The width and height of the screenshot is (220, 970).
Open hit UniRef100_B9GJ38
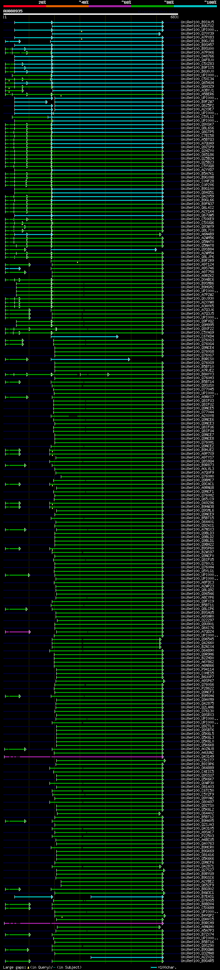click(197, 41)
